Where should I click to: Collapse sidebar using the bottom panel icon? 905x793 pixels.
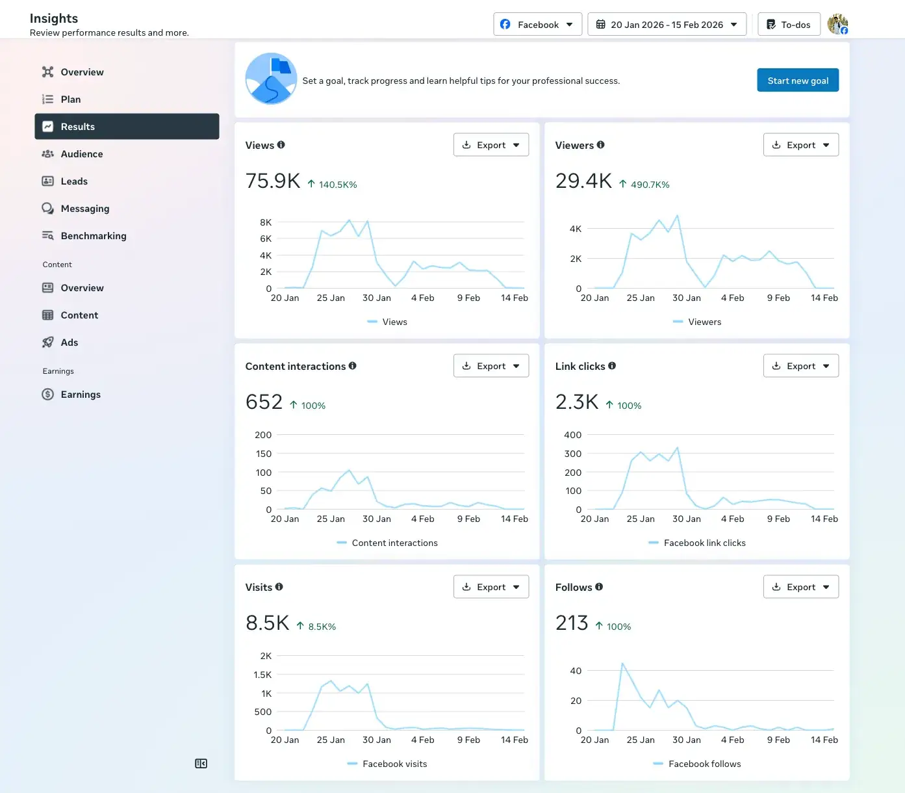[201, 764]
